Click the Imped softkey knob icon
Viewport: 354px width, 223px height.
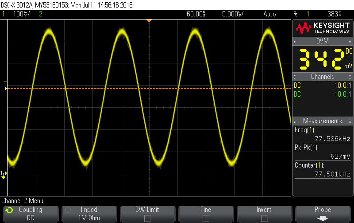point(68,210)
